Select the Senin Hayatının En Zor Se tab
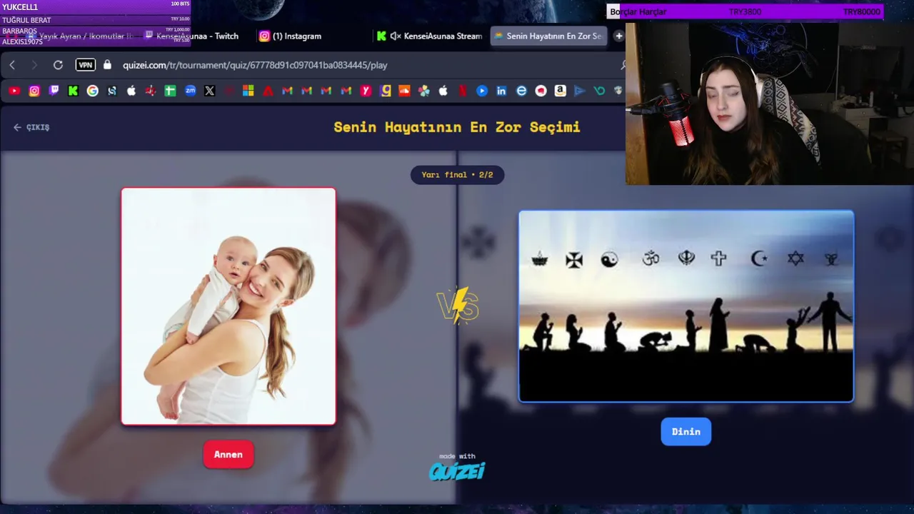The image size is (914, 514). point(548,36)
